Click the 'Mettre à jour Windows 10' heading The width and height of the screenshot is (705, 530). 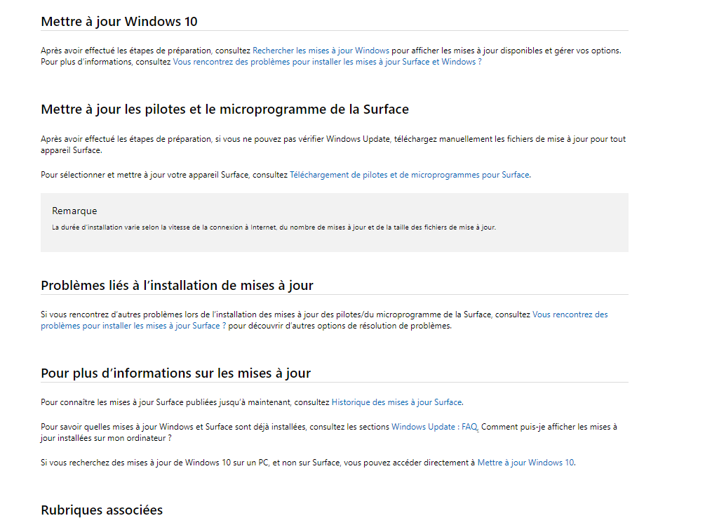(119, 21)
